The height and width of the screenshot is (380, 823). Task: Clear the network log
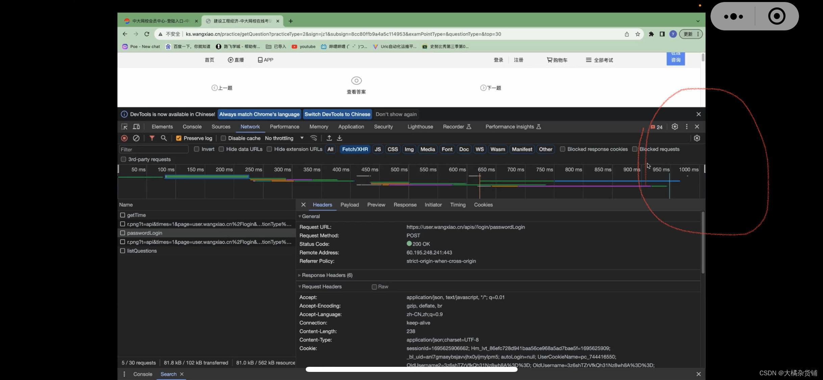pos(136,138)
